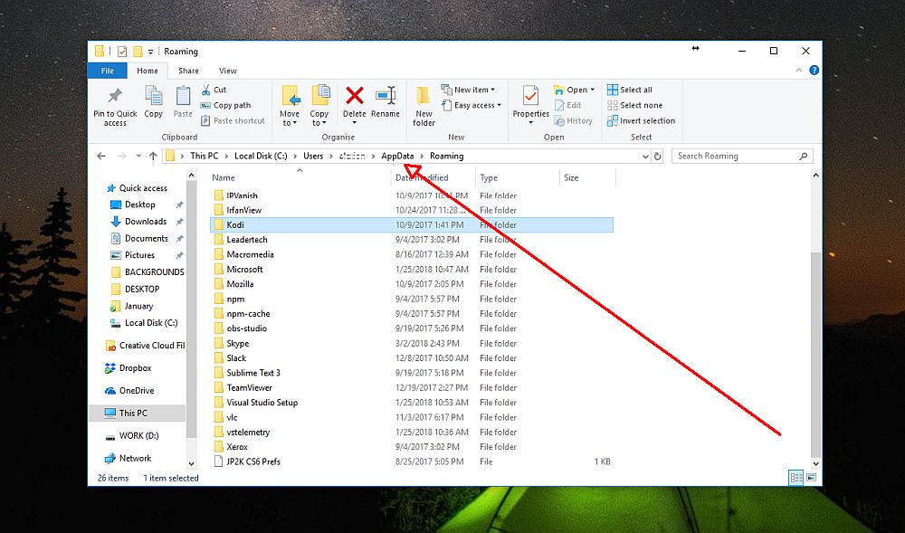Go back with the Back arrow

(101, 157)
